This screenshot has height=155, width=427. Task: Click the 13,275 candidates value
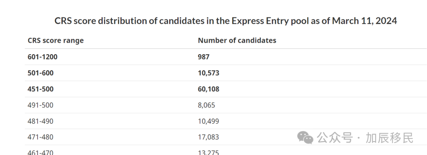click(208, 152)
